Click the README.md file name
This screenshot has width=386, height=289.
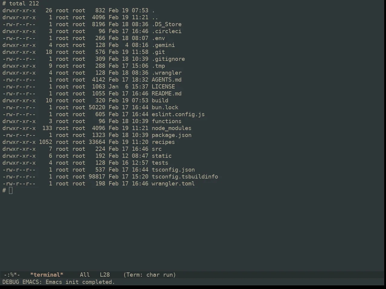pyautogui.click(x=166, y=94)
